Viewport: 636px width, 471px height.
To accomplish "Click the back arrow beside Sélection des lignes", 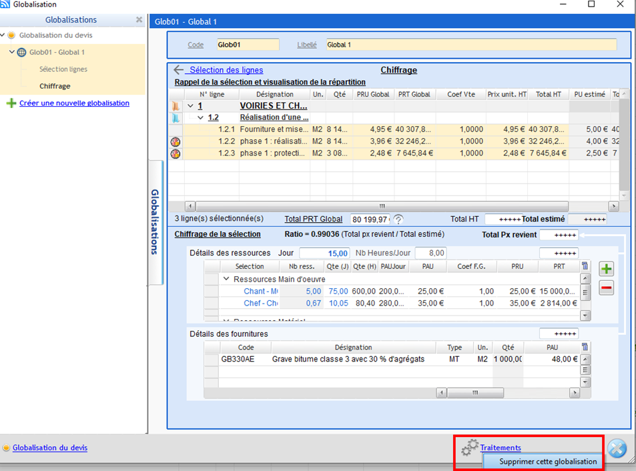I will tap(178, 70).
